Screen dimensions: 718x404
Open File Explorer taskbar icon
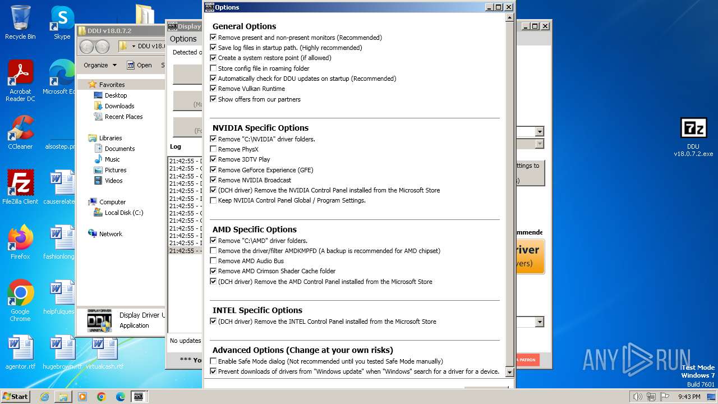(x=63, y=397)
